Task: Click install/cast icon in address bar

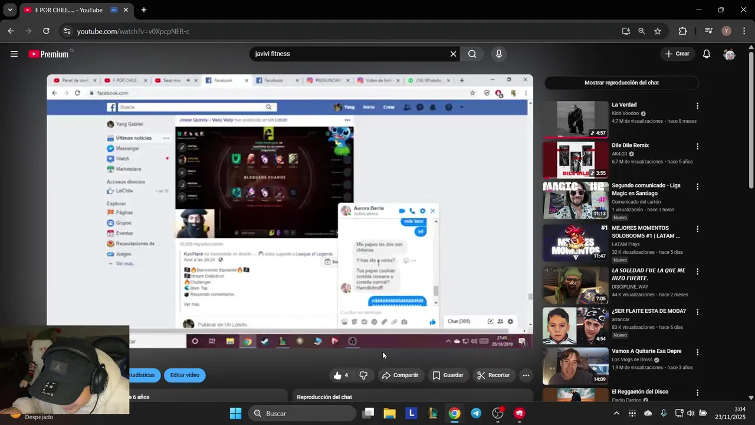Action: tap(626, 31)
